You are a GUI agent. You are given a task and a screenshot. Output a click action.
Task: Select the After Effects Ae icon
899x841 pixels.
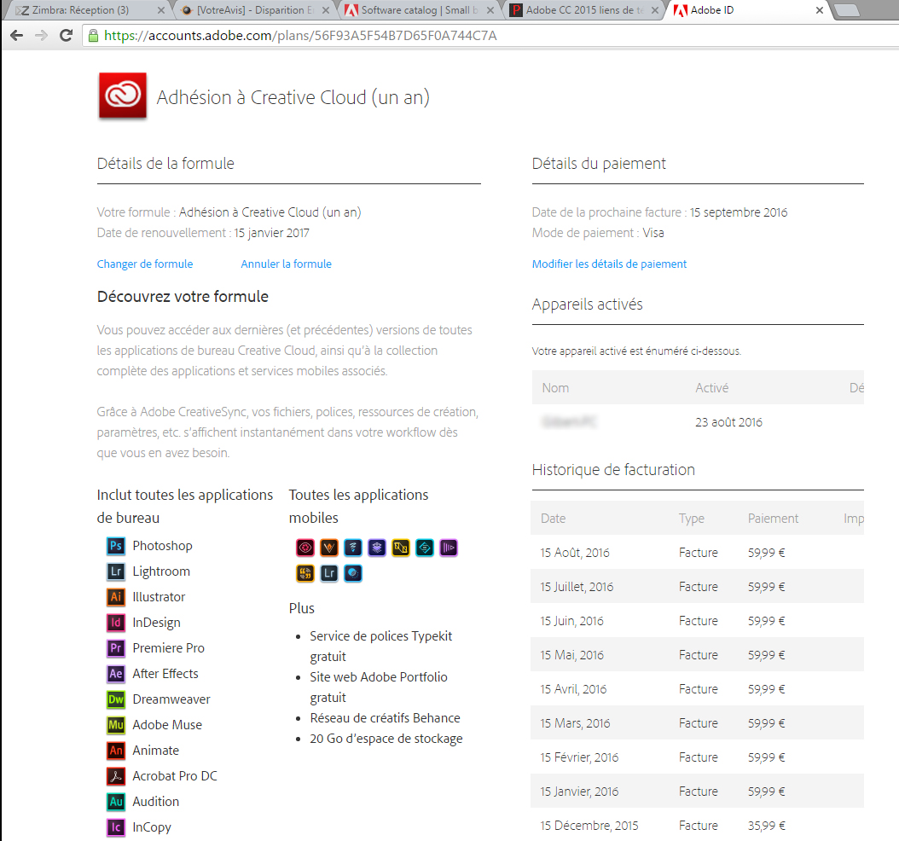(116, 674)
